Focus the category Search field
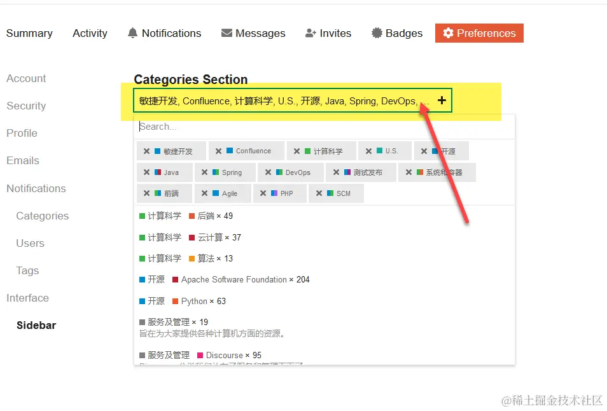Image resolution: width=607 pixels, height=411 pixels. (x=324, y=127)
